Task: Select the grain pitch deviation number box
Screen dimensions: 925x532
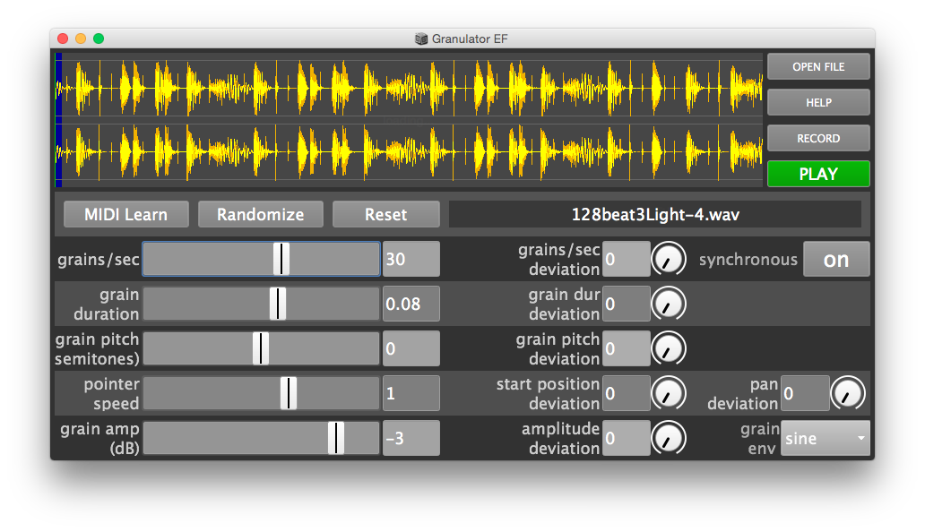Action: click(627, 348)
